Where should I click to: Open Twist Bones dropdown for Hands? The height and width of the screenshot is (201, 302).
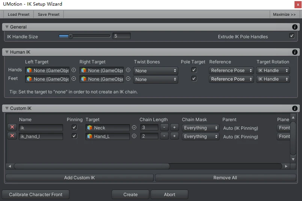click(x=156, y=70)
